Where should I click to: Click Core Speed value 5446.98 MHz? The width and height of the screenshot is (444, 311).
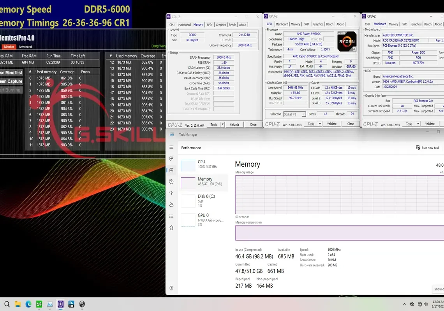295,87
